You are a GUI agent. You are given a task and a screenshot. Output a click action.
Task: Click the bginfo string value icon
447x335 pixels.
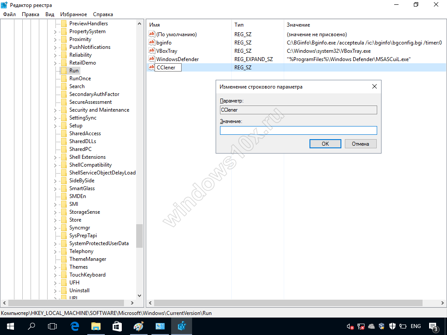coord(151,43)
